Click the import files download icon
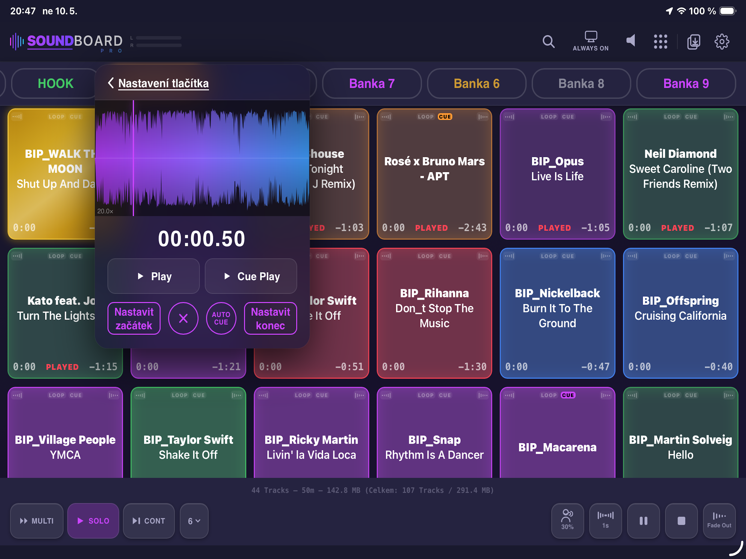This screenshot has width=746, height=559. pyautogui.click(x=693, y=42)
